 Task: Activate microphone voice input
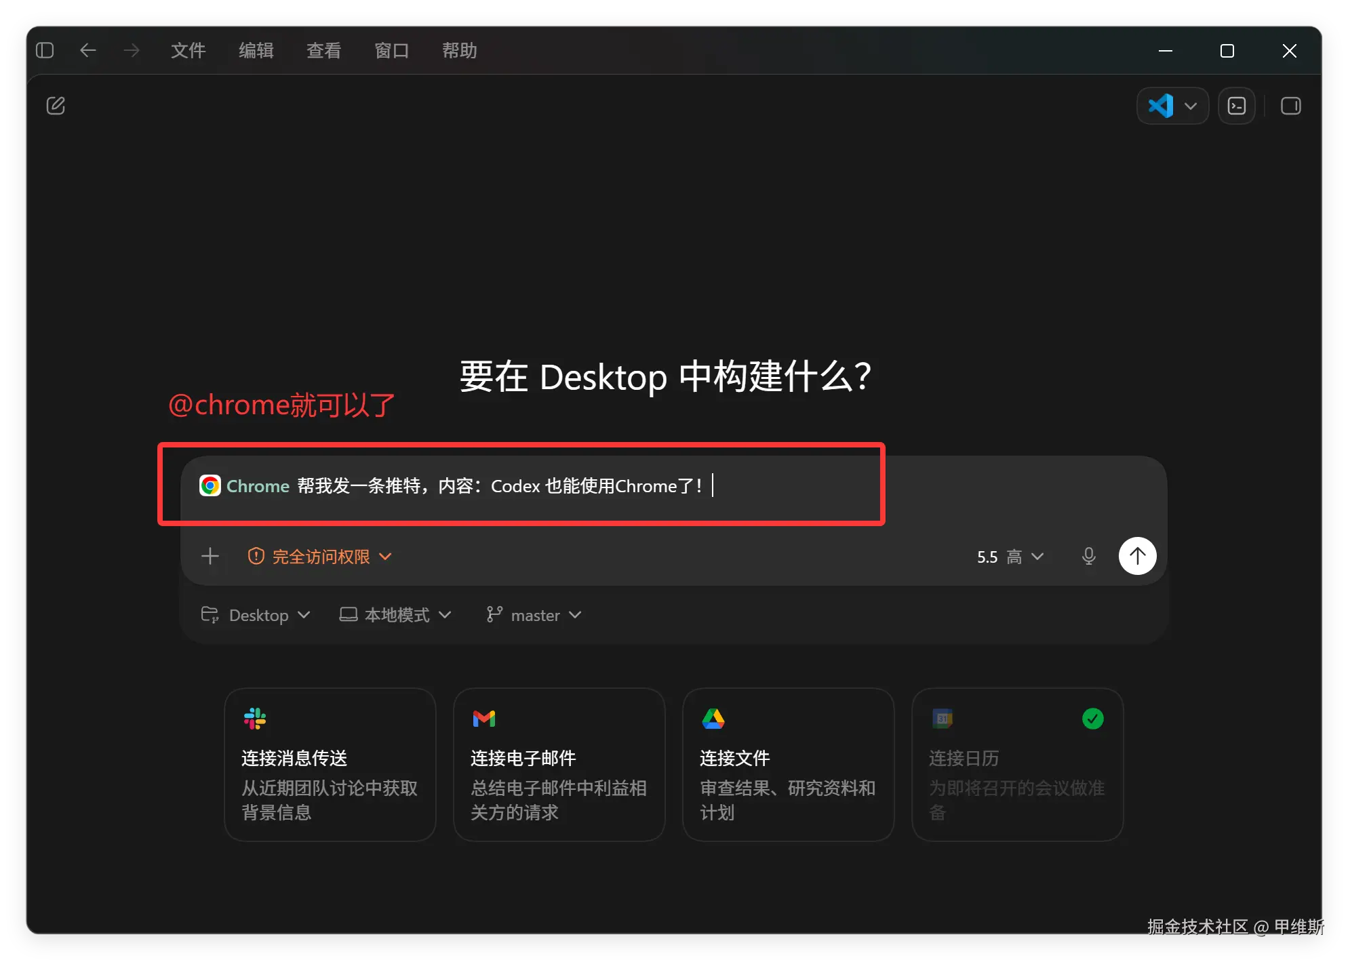(x=1089, y=557)
